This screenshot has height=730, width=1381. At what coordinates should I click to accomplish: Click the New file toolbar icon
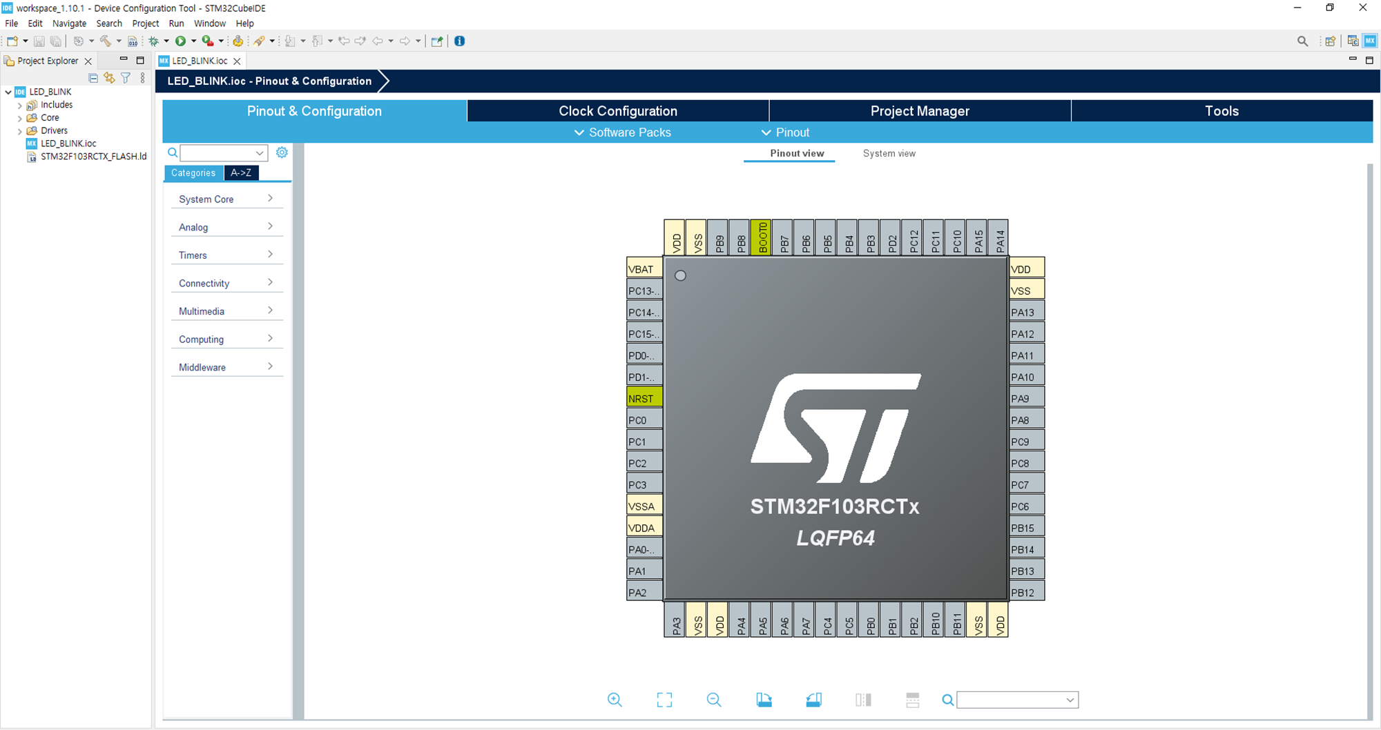coord(12,41)
